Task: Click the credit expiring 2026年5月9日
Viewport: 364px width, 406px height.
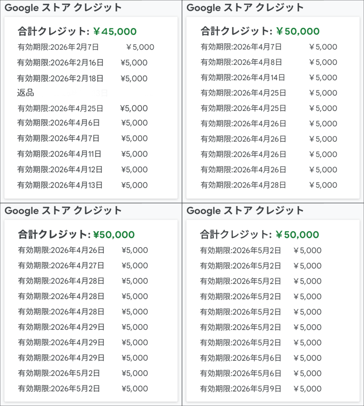Action: click(x=240, y=388)
